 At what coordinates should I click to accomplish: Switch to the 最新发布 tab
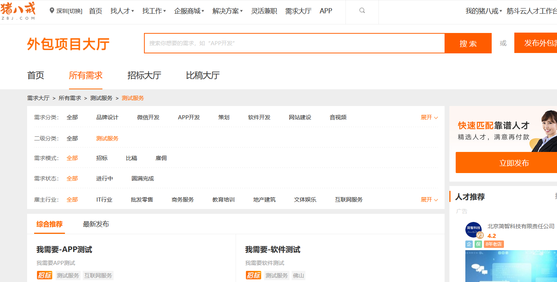(95, 224)
